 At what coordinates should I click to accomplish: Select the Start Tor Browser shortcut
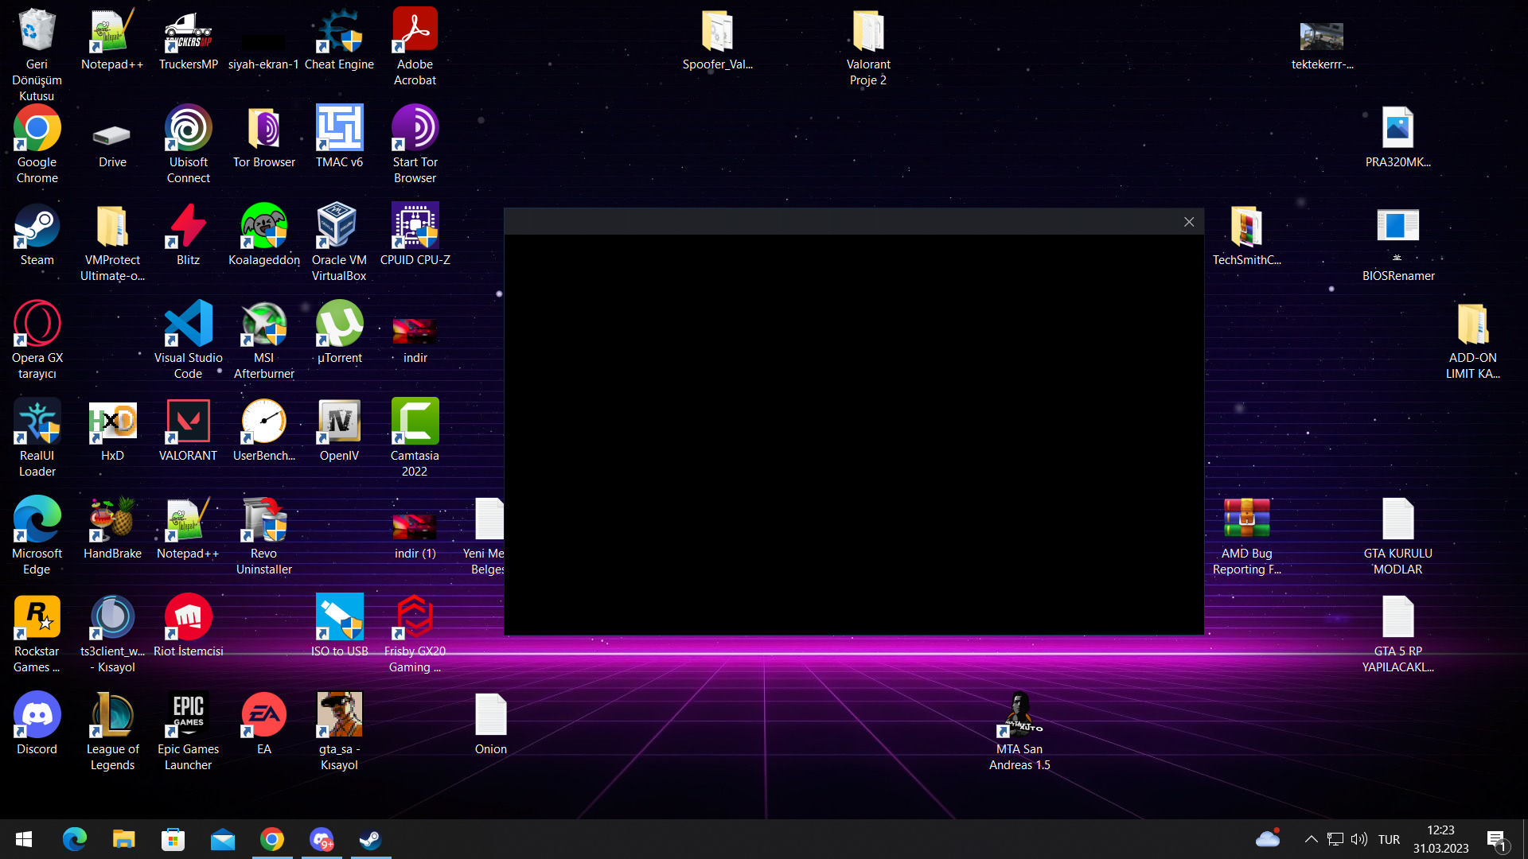[x=415, y=144]
